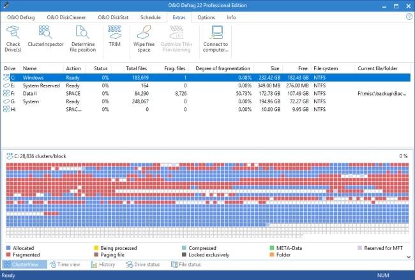Click the Reserved for MFT swatch
The height and width of the screenshot is (280, 415).
[359, 248]
